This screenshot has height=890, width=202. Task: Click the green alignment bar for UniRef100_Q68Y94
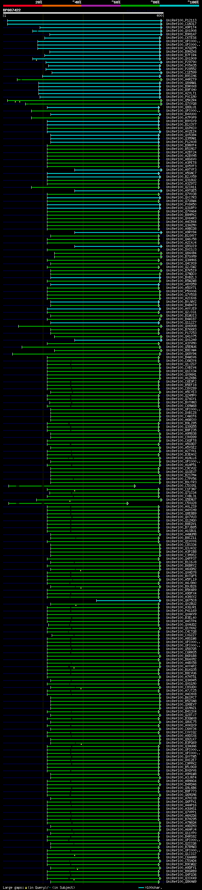coord(87,354)
